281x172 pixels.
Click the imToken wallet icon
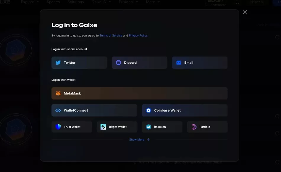[x=148, y=127]
